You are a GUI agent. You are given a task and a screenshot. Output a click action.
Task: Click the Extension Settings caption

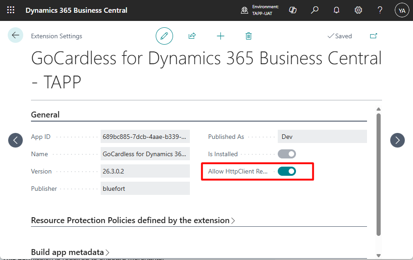56,36
